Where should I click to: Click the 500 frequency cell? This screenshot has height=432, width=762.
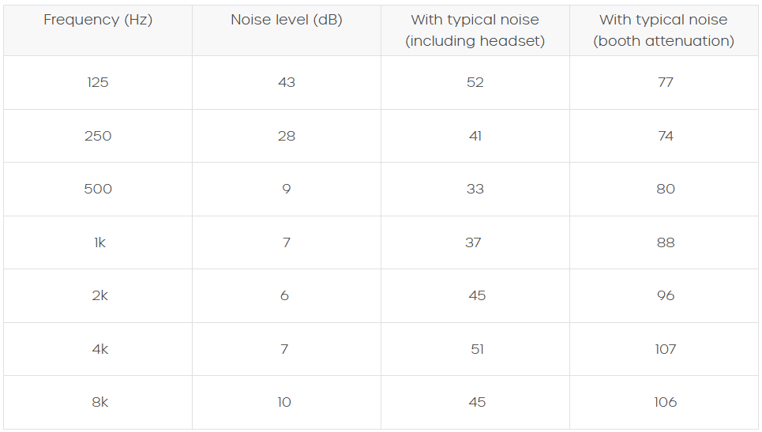tap(98, 189)
